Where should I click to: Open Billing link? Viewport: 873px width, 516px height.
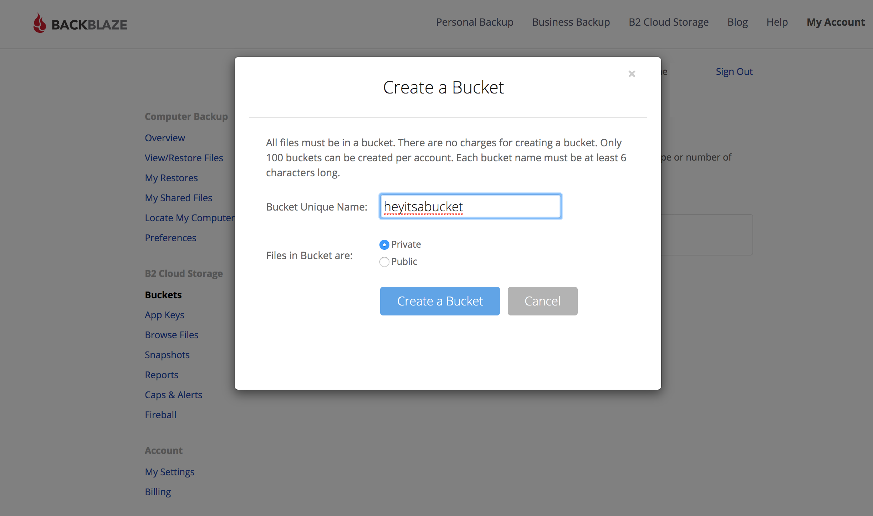tap(158, 492)
